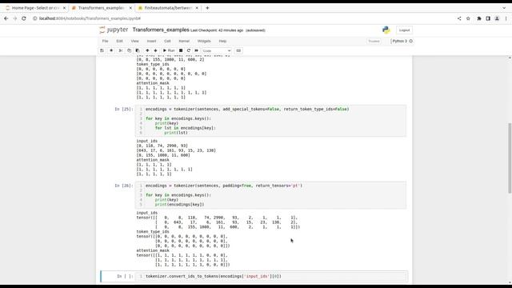Switch to Transformers_examples browser tab
This screenshot has height=288, width=512.
coord(101,8)
